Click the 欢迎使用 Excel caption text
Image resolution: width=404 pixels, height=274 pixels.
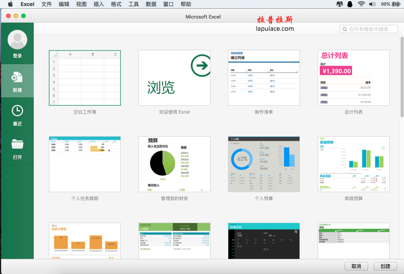175,112
